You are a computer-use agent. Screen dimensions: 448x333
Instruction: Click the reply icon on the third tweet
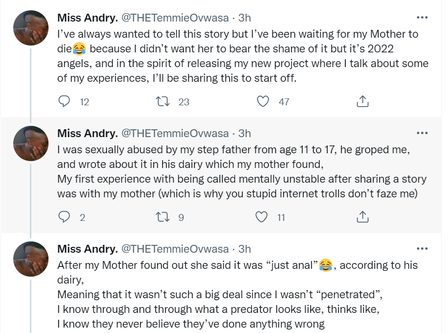[64, 331]
